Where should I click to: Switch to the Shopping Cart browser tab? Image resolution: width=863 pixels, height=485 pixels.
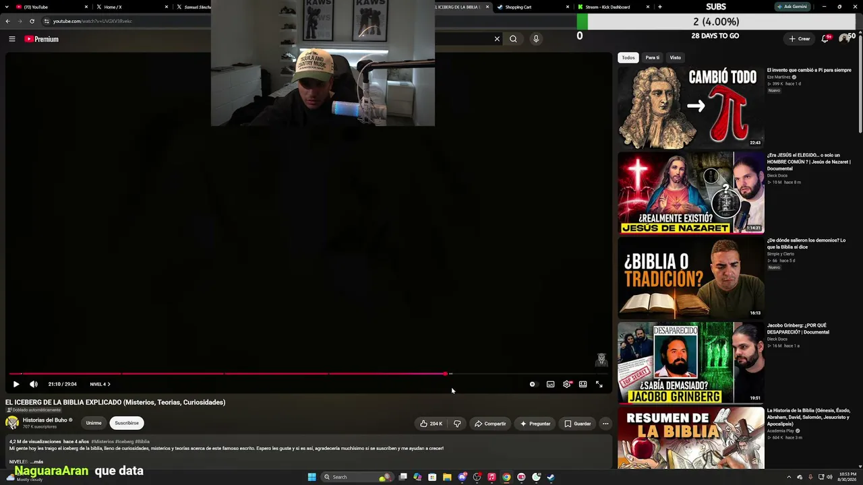pyautogui.click(x=533, y=7)
